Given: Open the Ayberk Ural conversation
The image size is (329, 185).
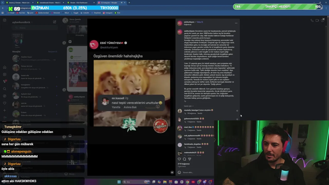Looking at the screenshot, I should 35,95.
